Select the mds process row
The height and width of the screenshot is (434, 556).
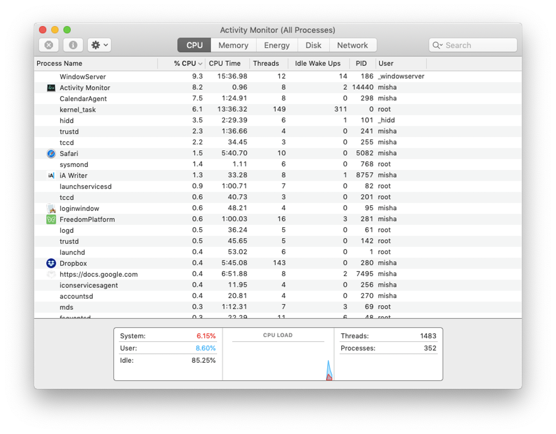pyautogui.click(x=278, y=307)
